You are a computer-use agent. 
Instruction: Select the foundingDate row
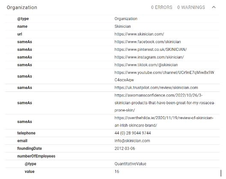[112, 149]
